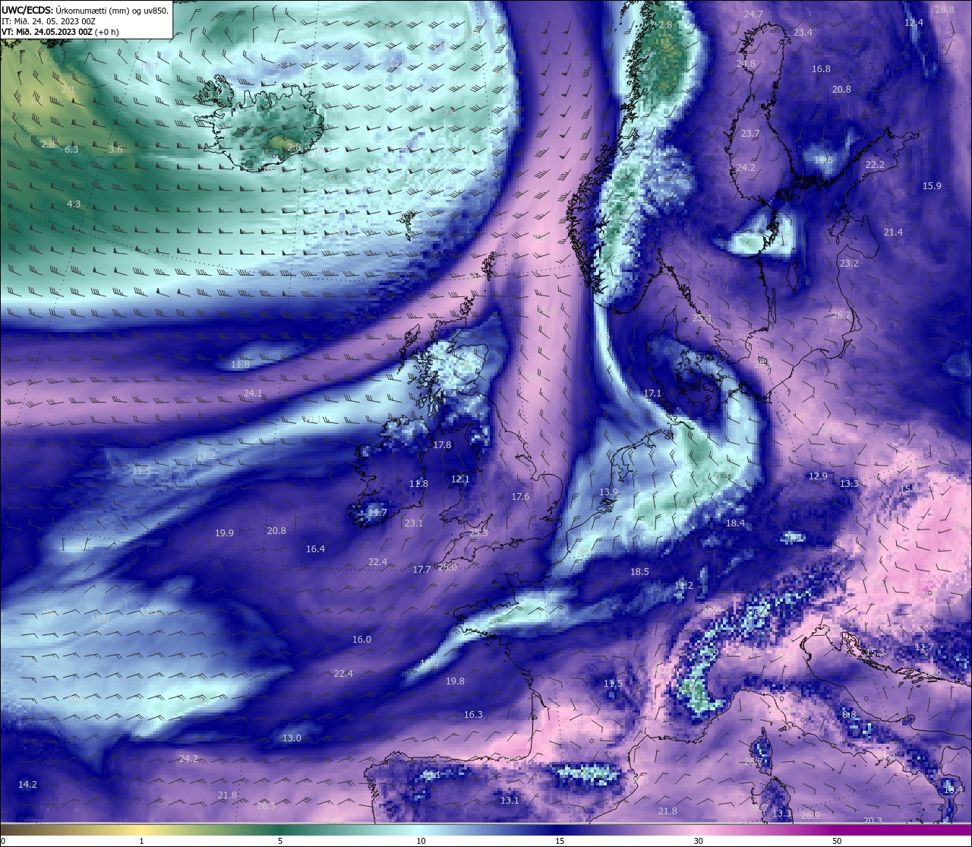
Task: Click the 26.8 value label
Action: click(x=945, y=9)
